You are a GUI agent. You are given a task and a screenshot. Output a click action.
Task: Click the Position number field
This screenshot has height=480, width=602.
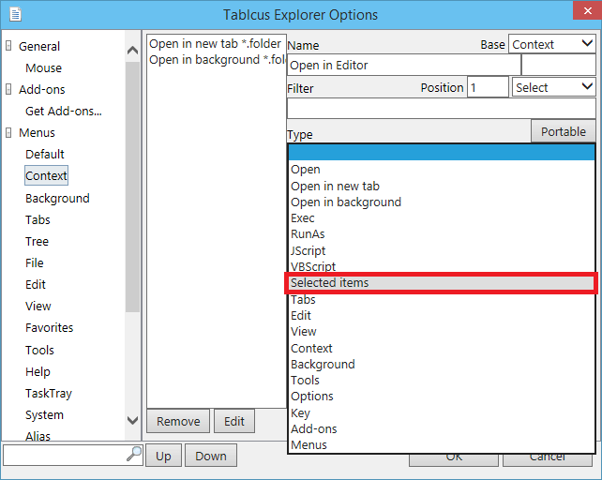[x=488, y=87]
